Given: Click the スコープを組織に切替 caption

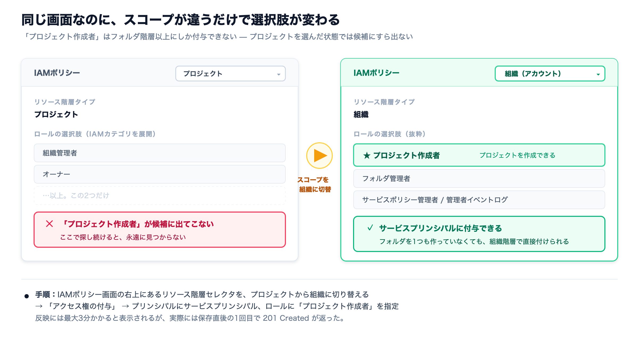Looking at the screenshot, I should point(314,184).
